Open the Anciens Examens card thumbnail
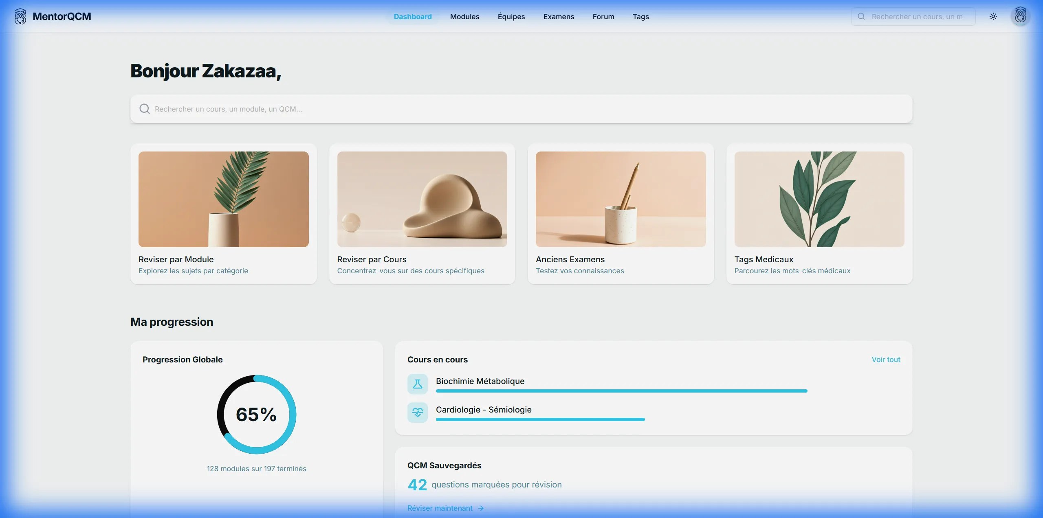 (621, 199)
